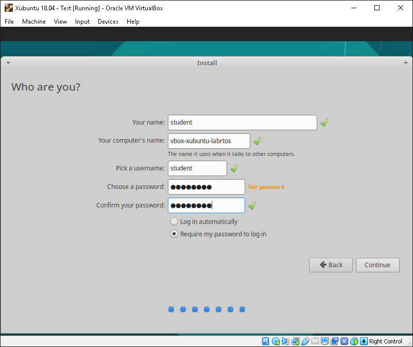
Task: Click the display settings status icon
Action: click(325, 341)
